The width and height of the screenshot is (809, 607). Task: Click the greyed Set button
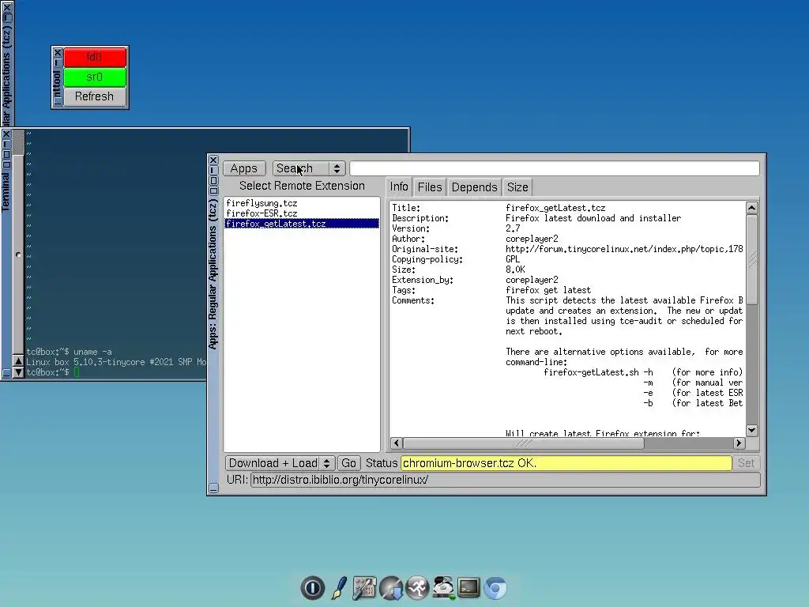coord(746,463)
